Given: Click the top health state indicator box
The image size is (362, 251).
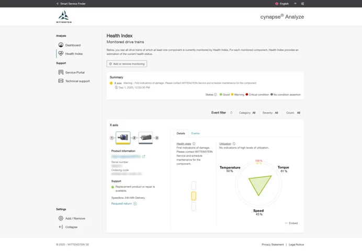Looking at the screenshot, I should (194, 186).
